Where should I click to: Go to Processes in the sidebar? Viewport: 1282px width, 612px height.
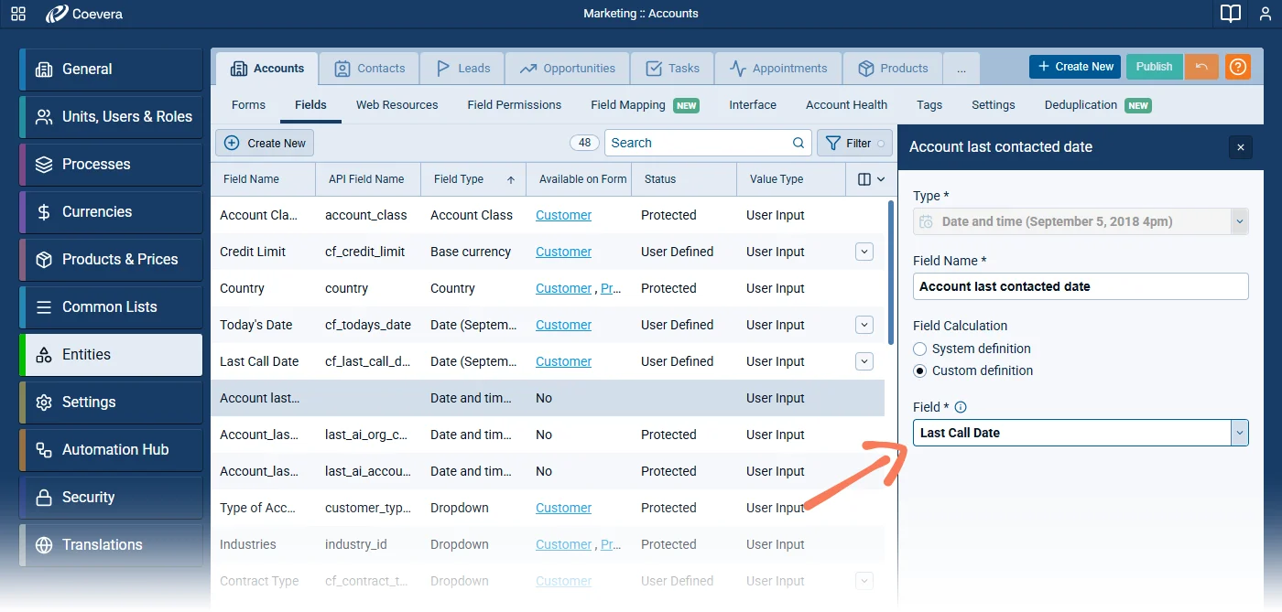(x=111, y=165)
